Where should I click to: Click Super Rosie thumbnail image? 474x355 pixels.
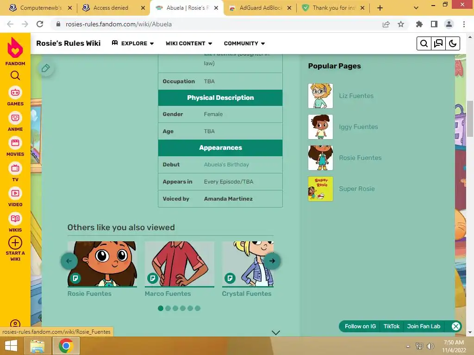tap(320, 189)
